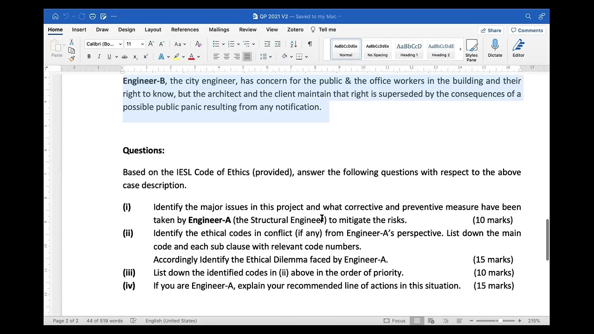This screenshot has width=594, height=334.
Task: Click the Share button
Action: (491, 30)
